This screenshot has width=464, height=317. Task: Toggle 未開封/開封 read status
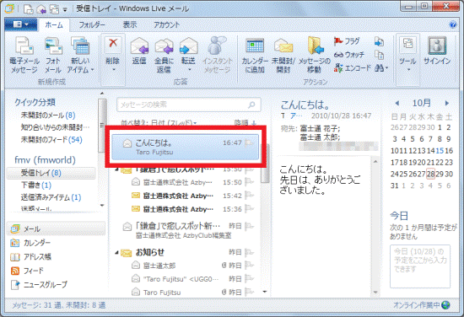tap(283, 56)
